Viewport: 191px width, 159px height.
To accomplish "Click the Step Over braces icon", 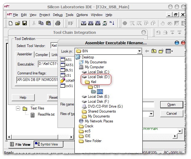I will (x=146, y=23).
